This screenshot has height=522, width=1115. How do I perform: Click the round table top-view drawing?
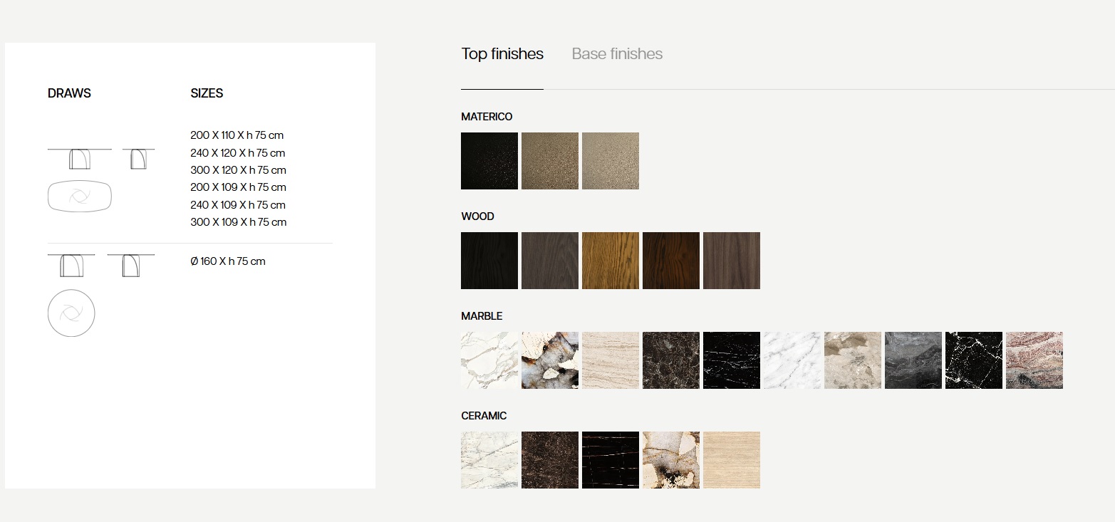pyautogui.click(x=71, y=313)
